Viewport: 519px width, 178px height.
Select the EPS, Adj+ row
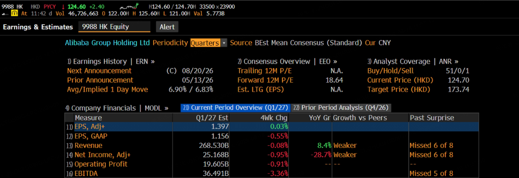coord(272,127)
